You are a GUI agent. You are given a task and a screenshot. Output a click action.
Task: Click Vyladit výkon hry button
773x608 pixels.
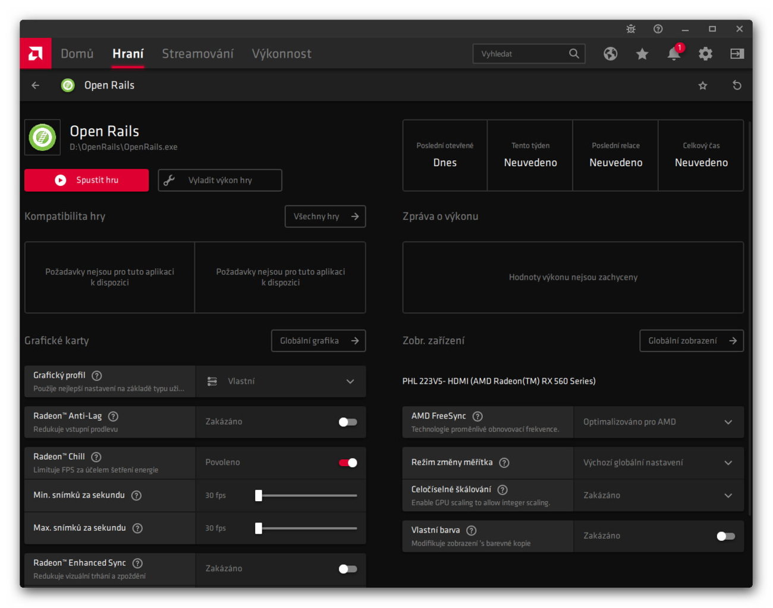220,180
